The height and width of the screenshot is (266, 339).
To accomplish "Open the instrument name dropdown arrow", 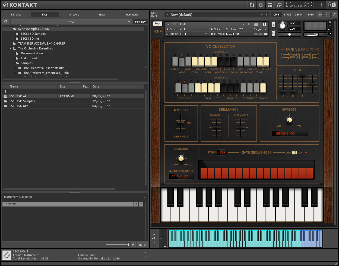I will (168, 24).
